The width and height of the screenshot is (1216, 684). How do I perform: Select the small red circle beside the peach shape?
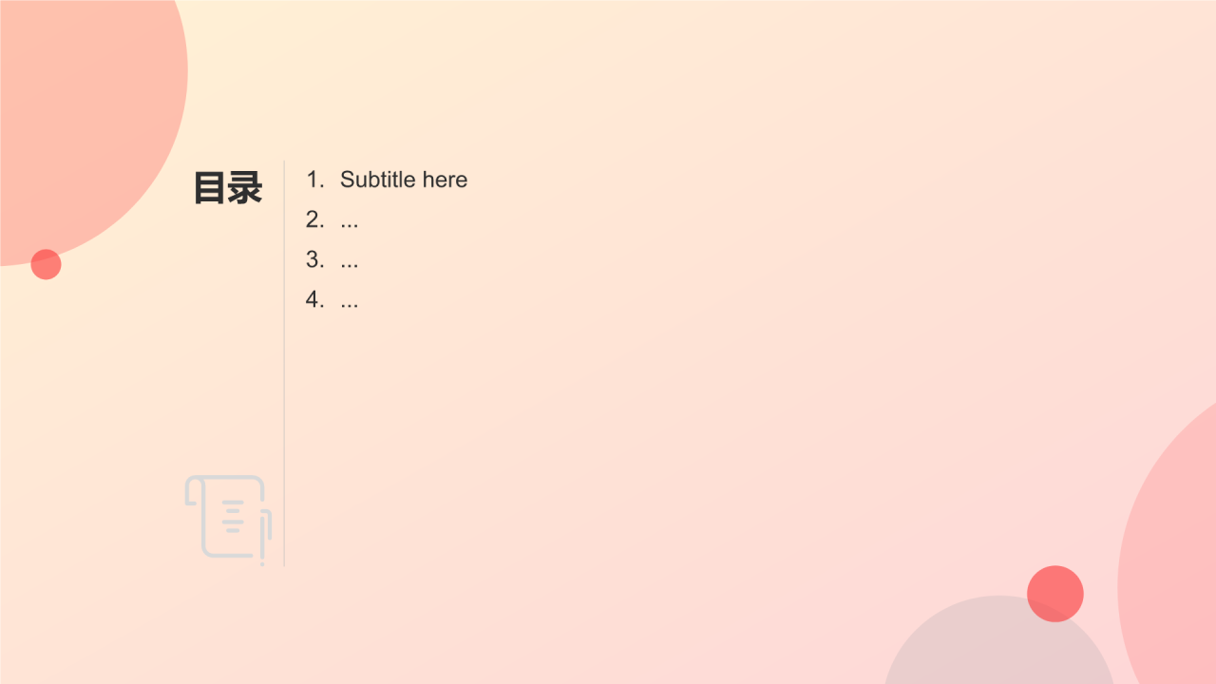click(46, 264)
